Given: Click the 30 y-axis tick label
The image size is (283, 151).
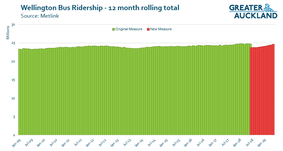Looking at the screenshot, I should coord(13,25).
